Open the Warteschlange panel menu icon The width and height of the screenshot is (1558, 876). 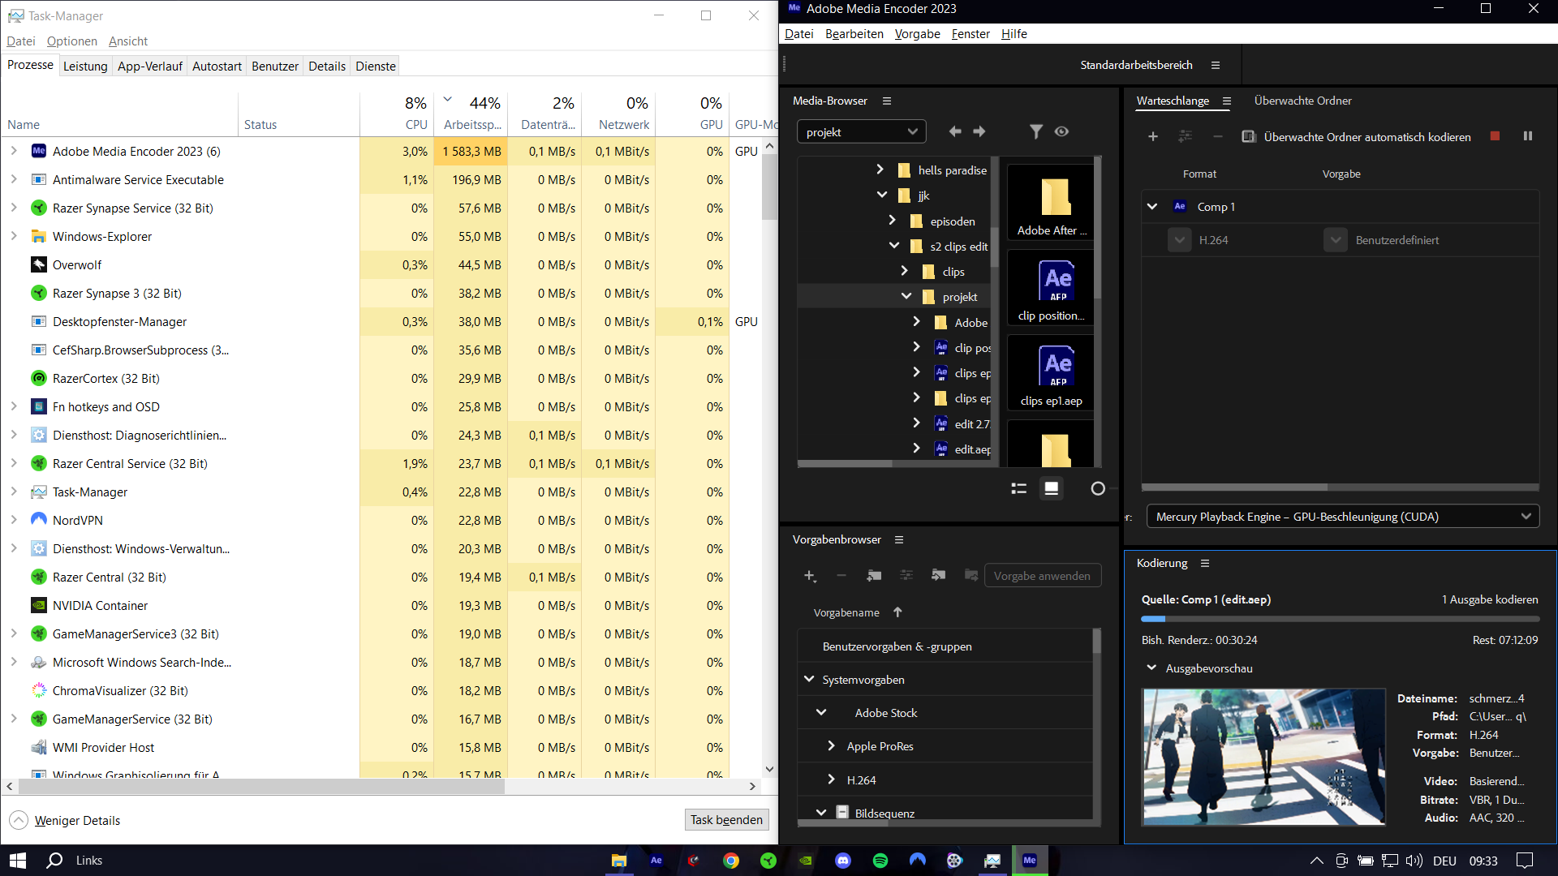click(x=1227, y=101)
